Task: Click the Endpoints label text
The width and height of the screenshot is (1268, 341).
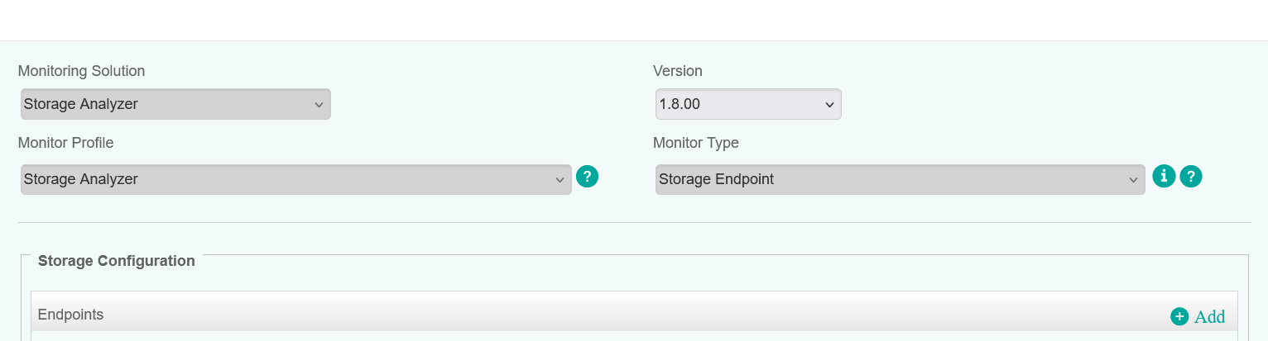Action: 70,315
